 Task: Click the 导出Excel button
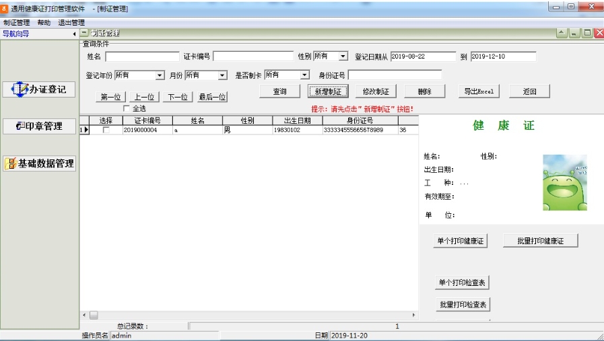[x=479, y=91]
